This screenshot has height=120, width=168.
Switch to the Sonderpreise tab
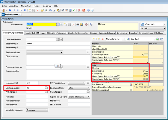(122, 33)
